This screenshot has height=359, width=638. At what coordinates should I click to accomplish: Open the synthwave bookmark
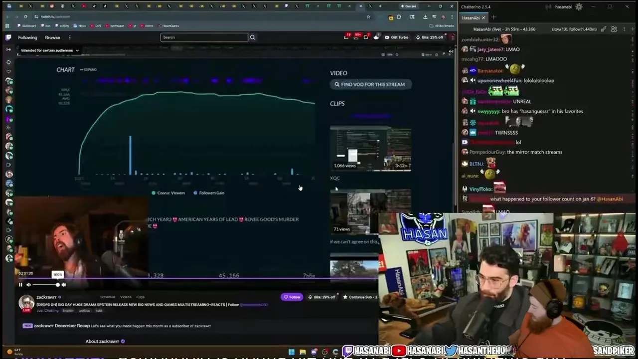point(114,25)
